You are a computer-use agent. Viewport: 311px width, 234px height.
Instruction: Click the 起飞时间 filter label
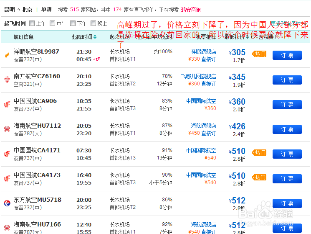click(x=15, y=23)
